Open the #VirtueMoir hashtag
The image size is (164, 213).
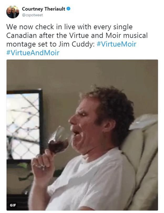(116, 44)
